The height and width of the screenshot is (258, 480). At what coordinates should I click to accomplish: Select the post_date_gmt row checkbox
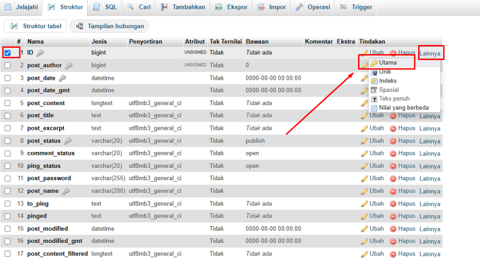[7, 91]
